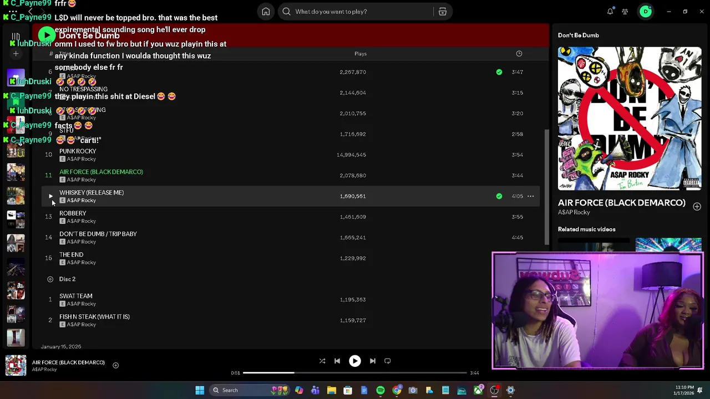Open the green user profile avatar
710x399 pixels.
[x=646, y=12]
